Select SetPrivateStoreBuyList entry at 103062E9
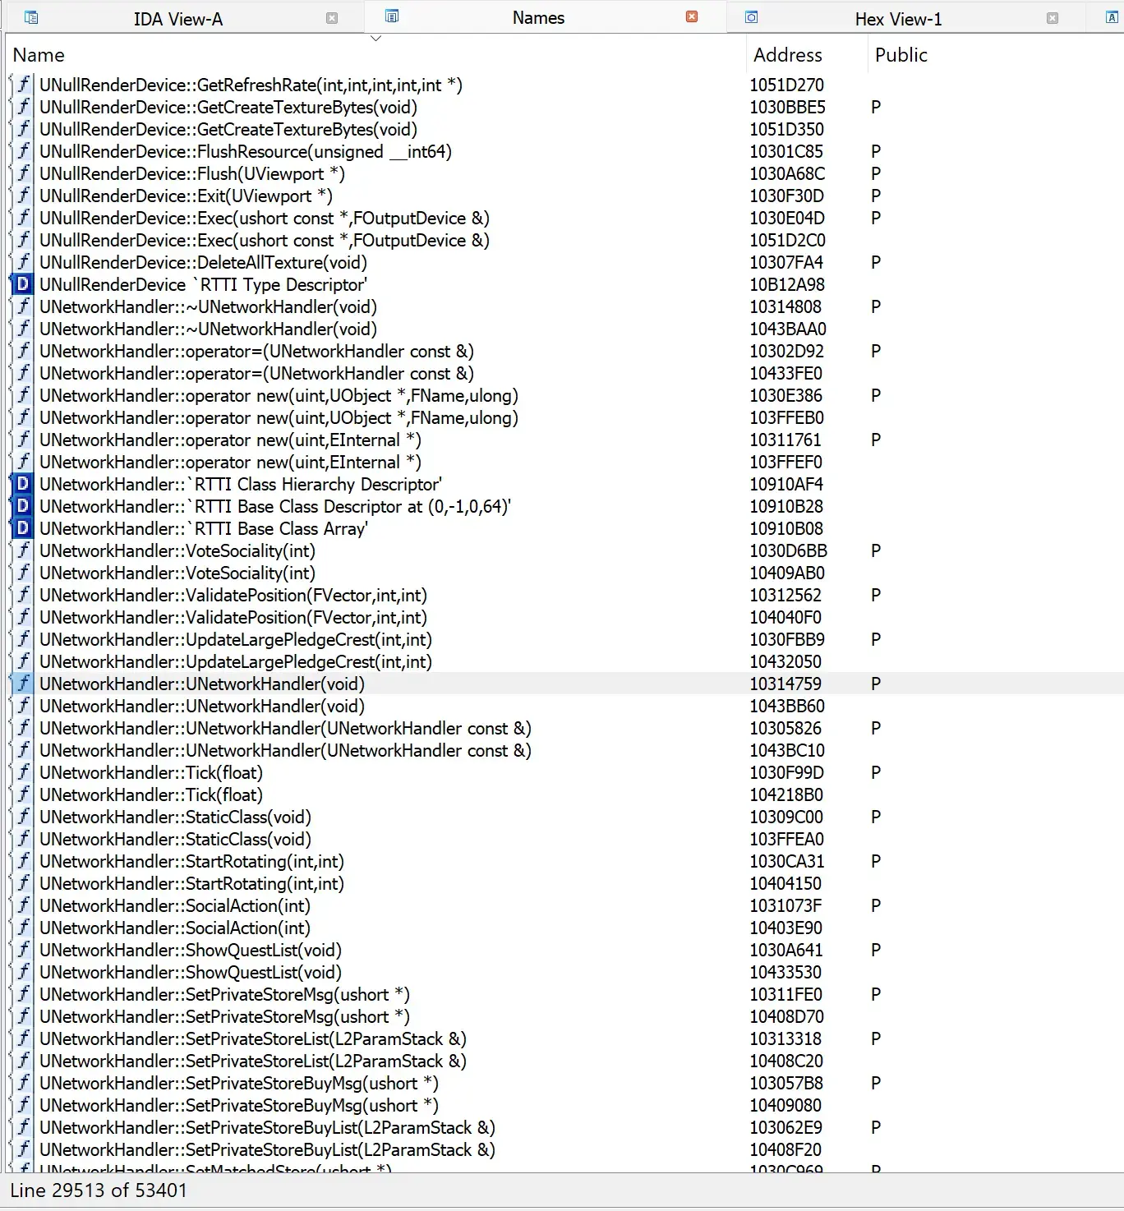Image resolution: width=1124 pixels, height=1211 pixels. coord(267,1127)
